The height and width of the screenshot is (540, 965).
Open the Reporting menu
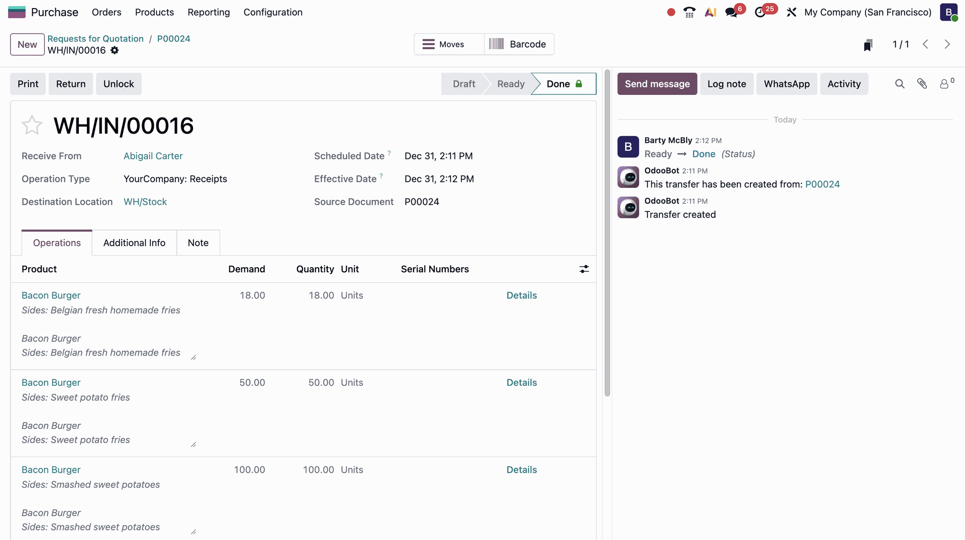click(208, 12)
